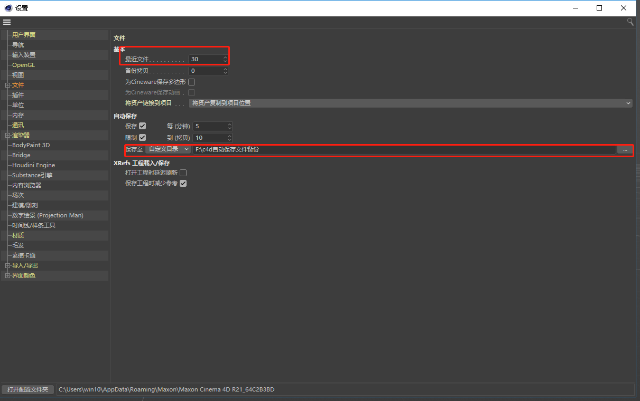Click the 到(拷贝) value field
640x401 pixels.
[x=209, y=138]
